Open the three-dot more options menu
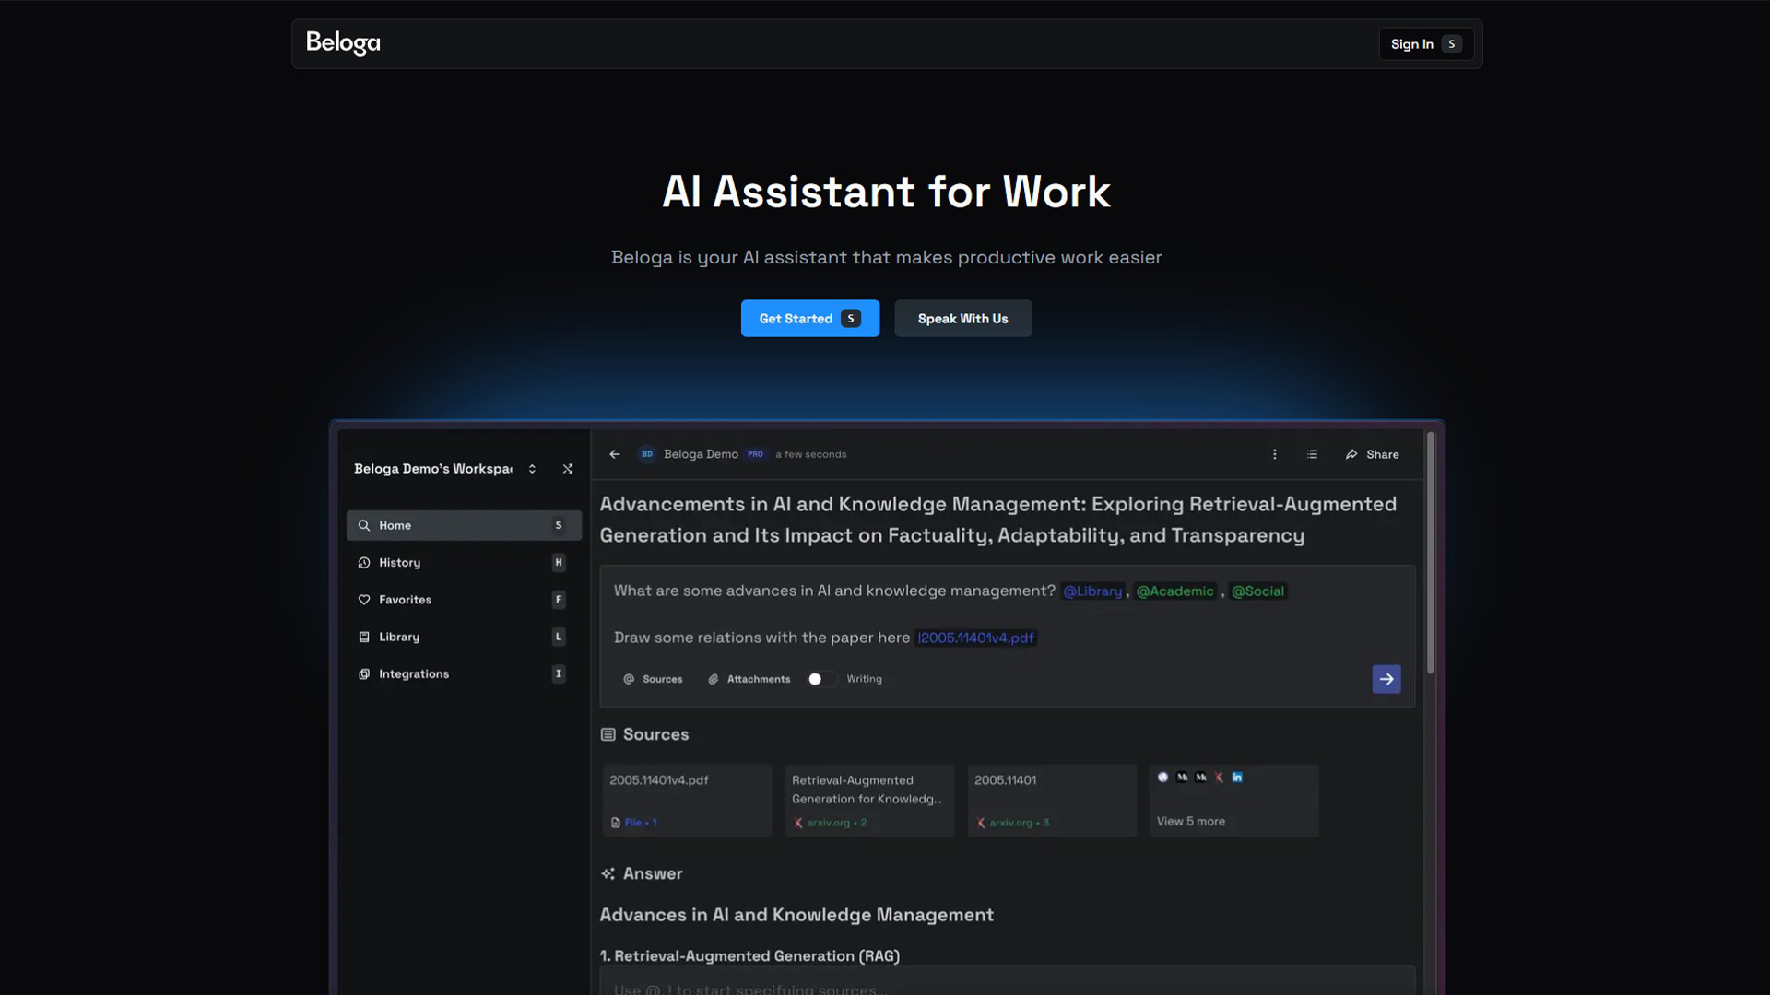This screenshot has width=1770, height=995. (x=1275, y=454)
